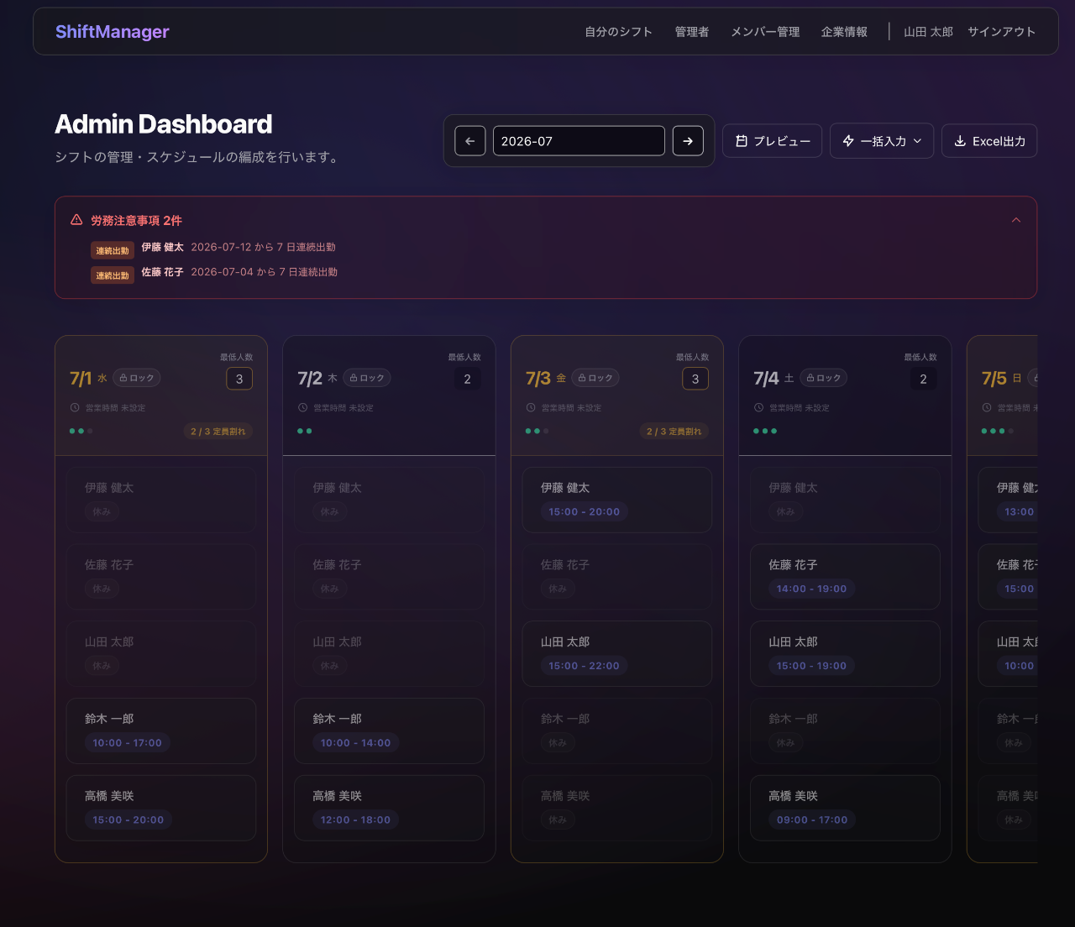This screenshot has height=927, width=1075.
Task: Toggle the ロック button for 7/1
Action: (x=137, y=378)
